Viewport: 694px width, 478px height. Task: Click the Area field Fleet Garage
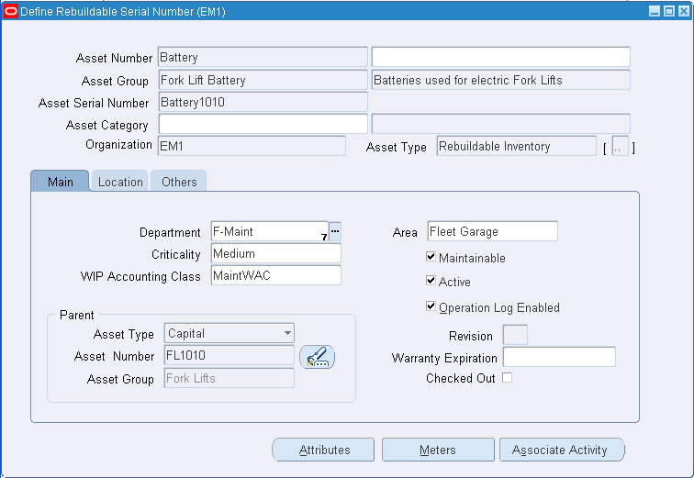click(x=493, y=231)
